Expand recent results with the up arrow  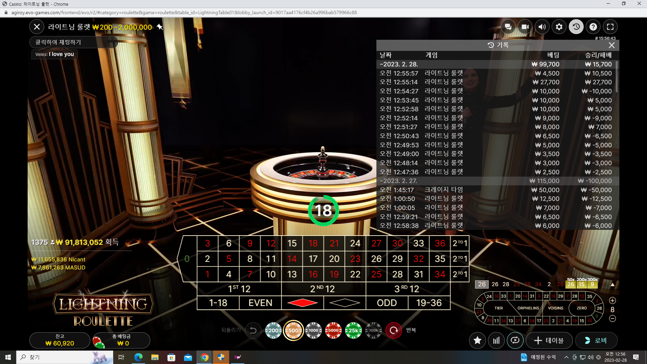pos(613,285)
